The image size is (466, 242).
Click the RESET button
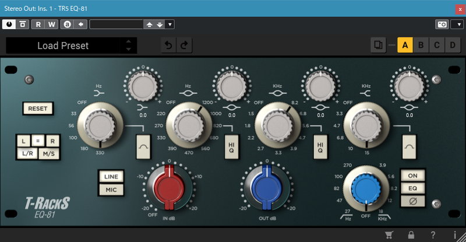(x=38, y=108)
